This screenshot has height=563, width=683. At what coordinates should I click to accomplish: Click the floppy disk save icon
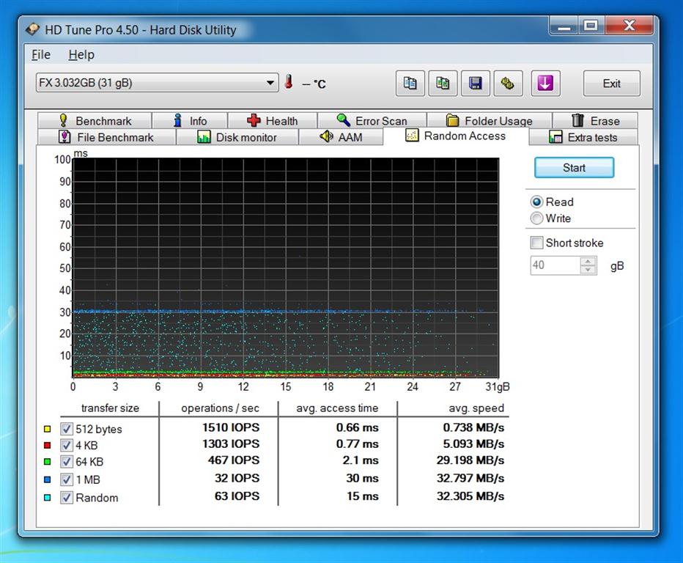(475, 84)
